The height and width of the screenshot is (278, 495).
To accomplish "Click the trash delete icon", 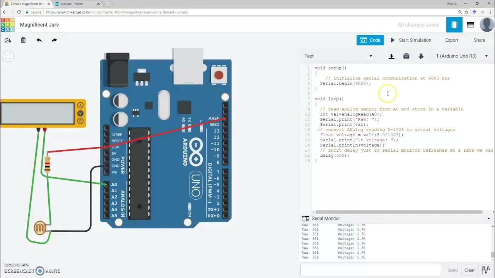I will tap(23, 40).
